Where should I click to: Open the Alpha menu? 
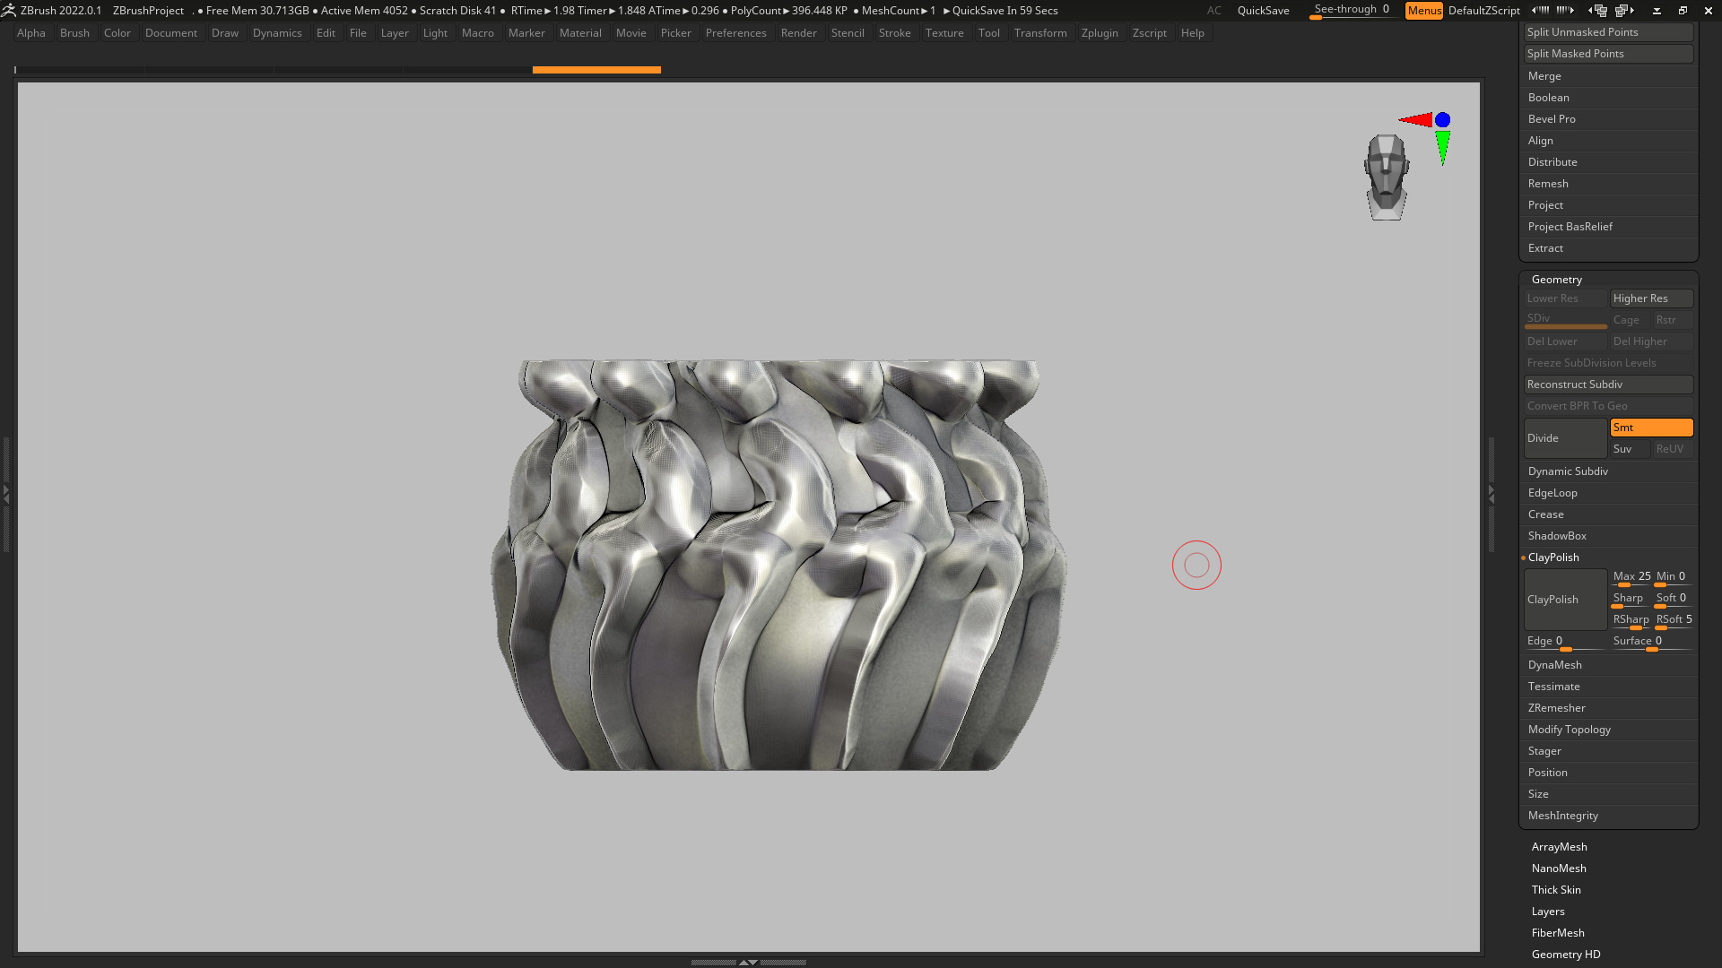click(x=31, y=33)
